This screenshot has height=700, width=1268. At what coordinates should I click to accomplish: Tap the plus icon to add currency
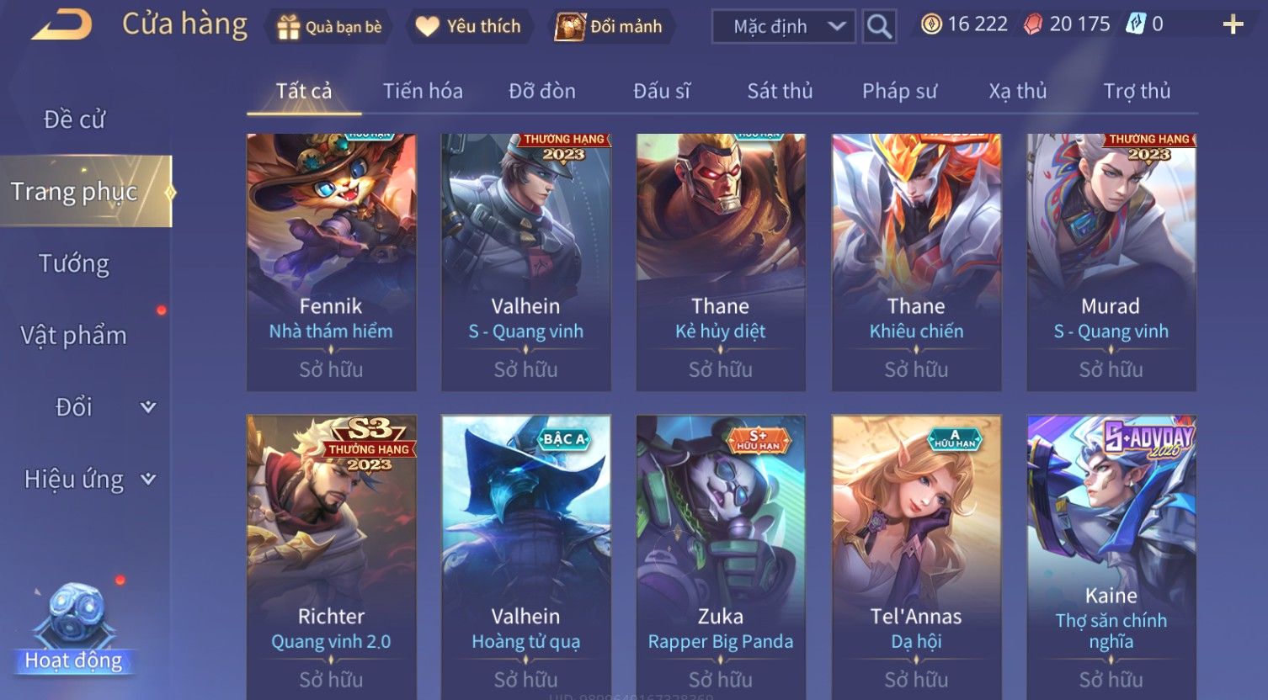tap(1233, 24)
